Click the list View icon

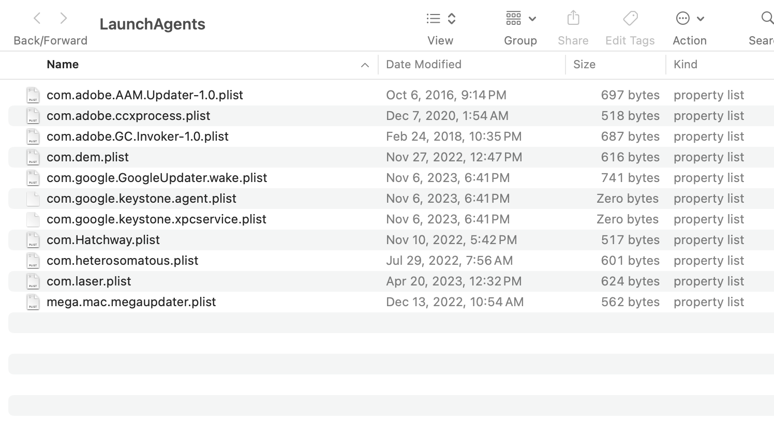point(434,19)
